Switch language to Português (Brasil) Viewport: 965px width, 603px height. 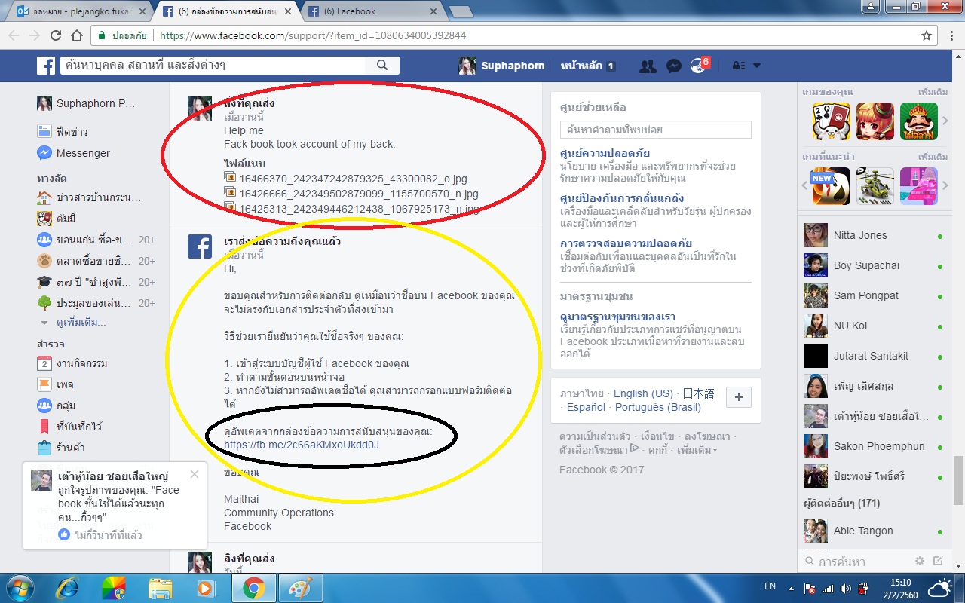(658, 407)
